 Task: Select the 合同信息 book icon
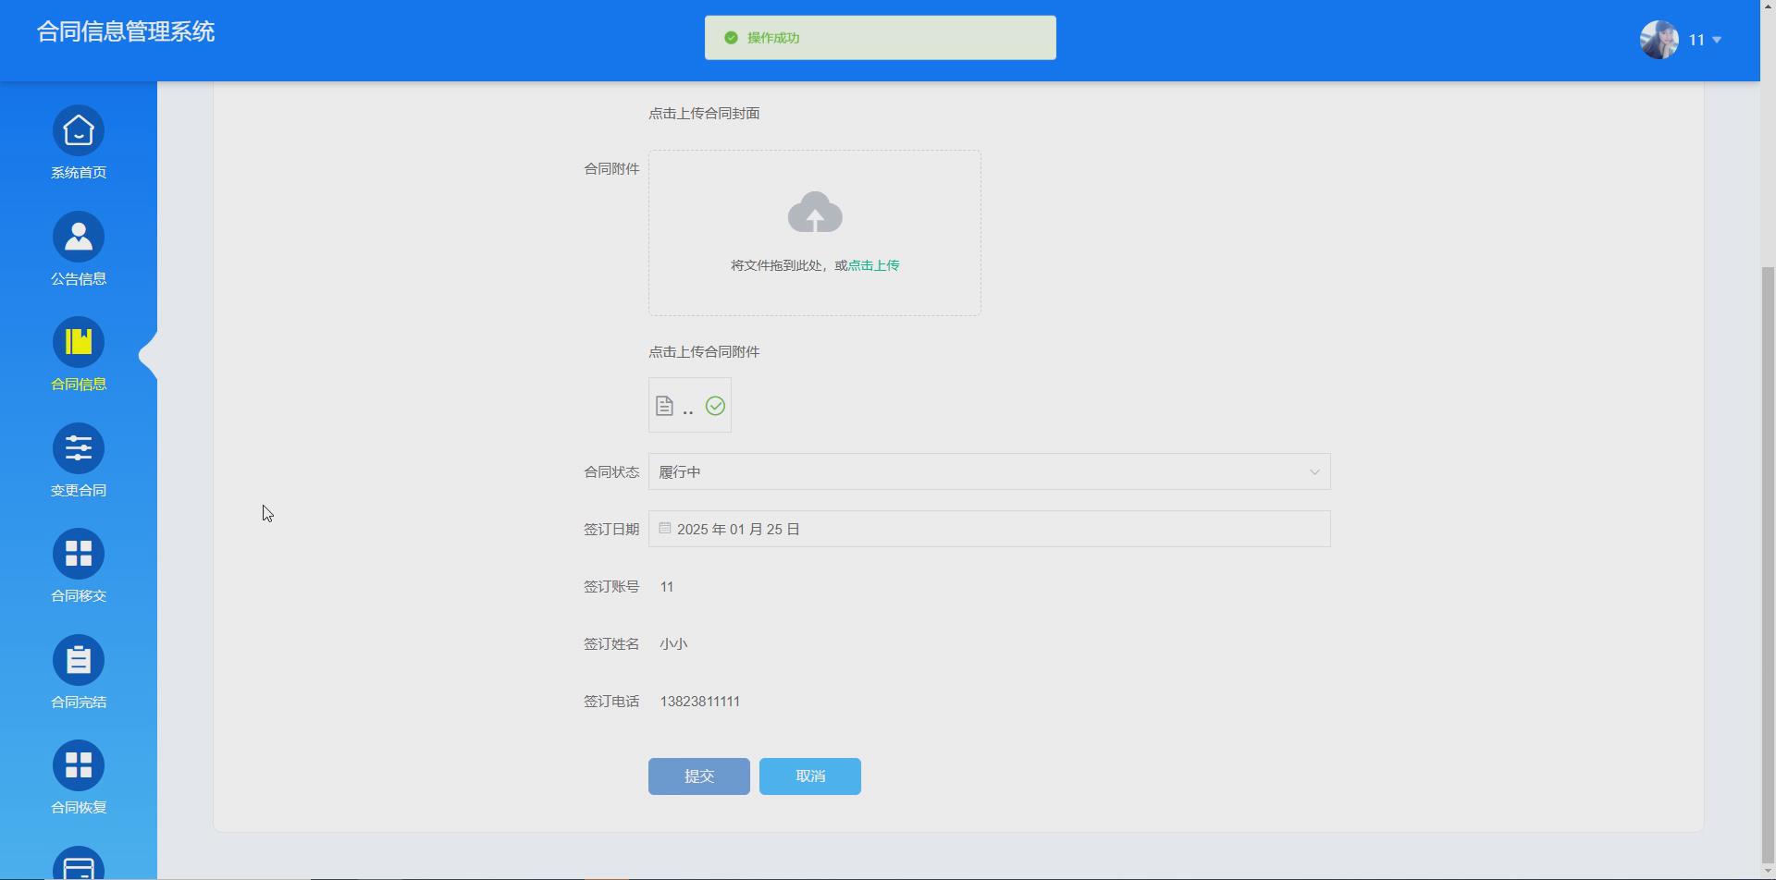click(x=78, y=342)
